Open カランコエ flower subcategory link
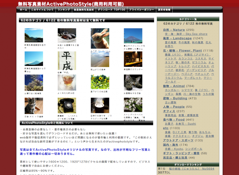Image resolution: width=239 pixels, height=175 pixels. pyautogui.click(x=186, y=59)
